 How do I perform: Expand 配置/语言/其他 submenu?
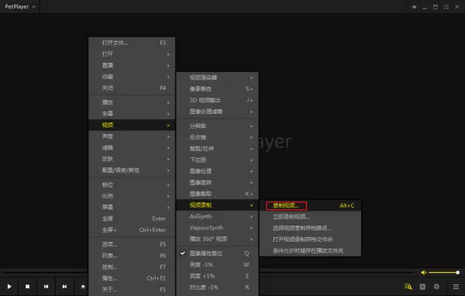pyautogui.click(x=132, y=170)
